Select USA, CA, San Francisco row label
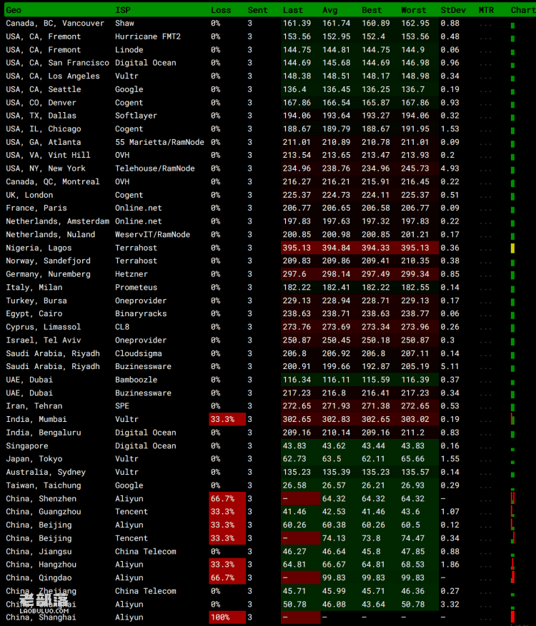This screenshot has height=626, width=536. pos(58,63)
